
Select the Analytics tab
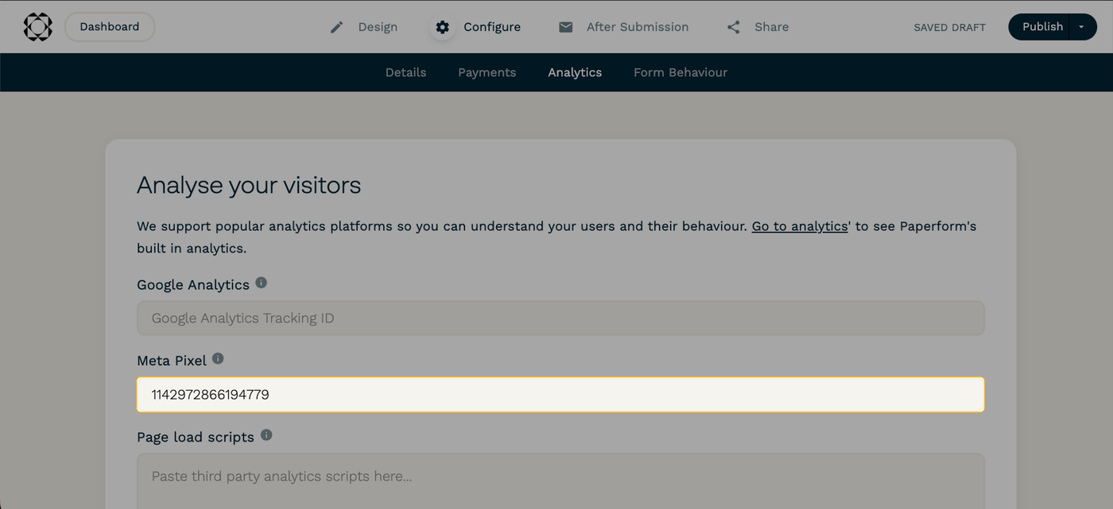point(575,71)
